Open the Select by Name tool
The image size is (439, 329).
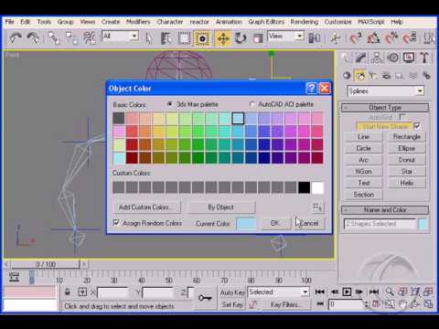[166, 38]
